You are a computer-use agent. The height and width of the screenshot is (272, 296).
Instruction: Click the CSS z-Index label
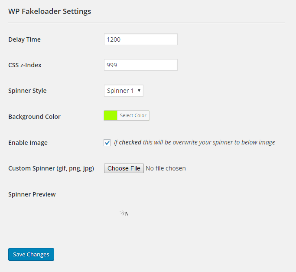pyautogui.click(x=25, y=65)
